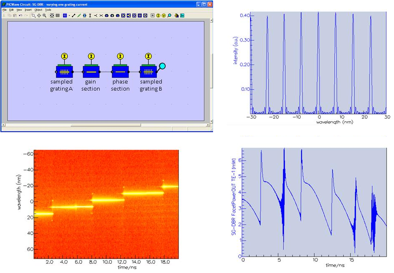Image resolution: width=394 pixels, height=273 pixels.
Task: Toggle the grid display icon
Action: 58,15
